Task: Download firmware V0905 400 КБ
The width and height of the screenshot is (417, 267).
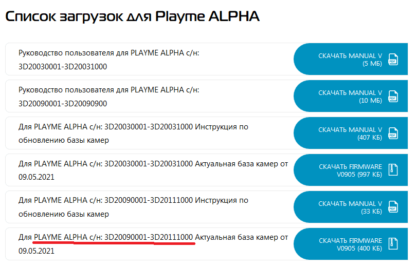Action: [351, 244]
